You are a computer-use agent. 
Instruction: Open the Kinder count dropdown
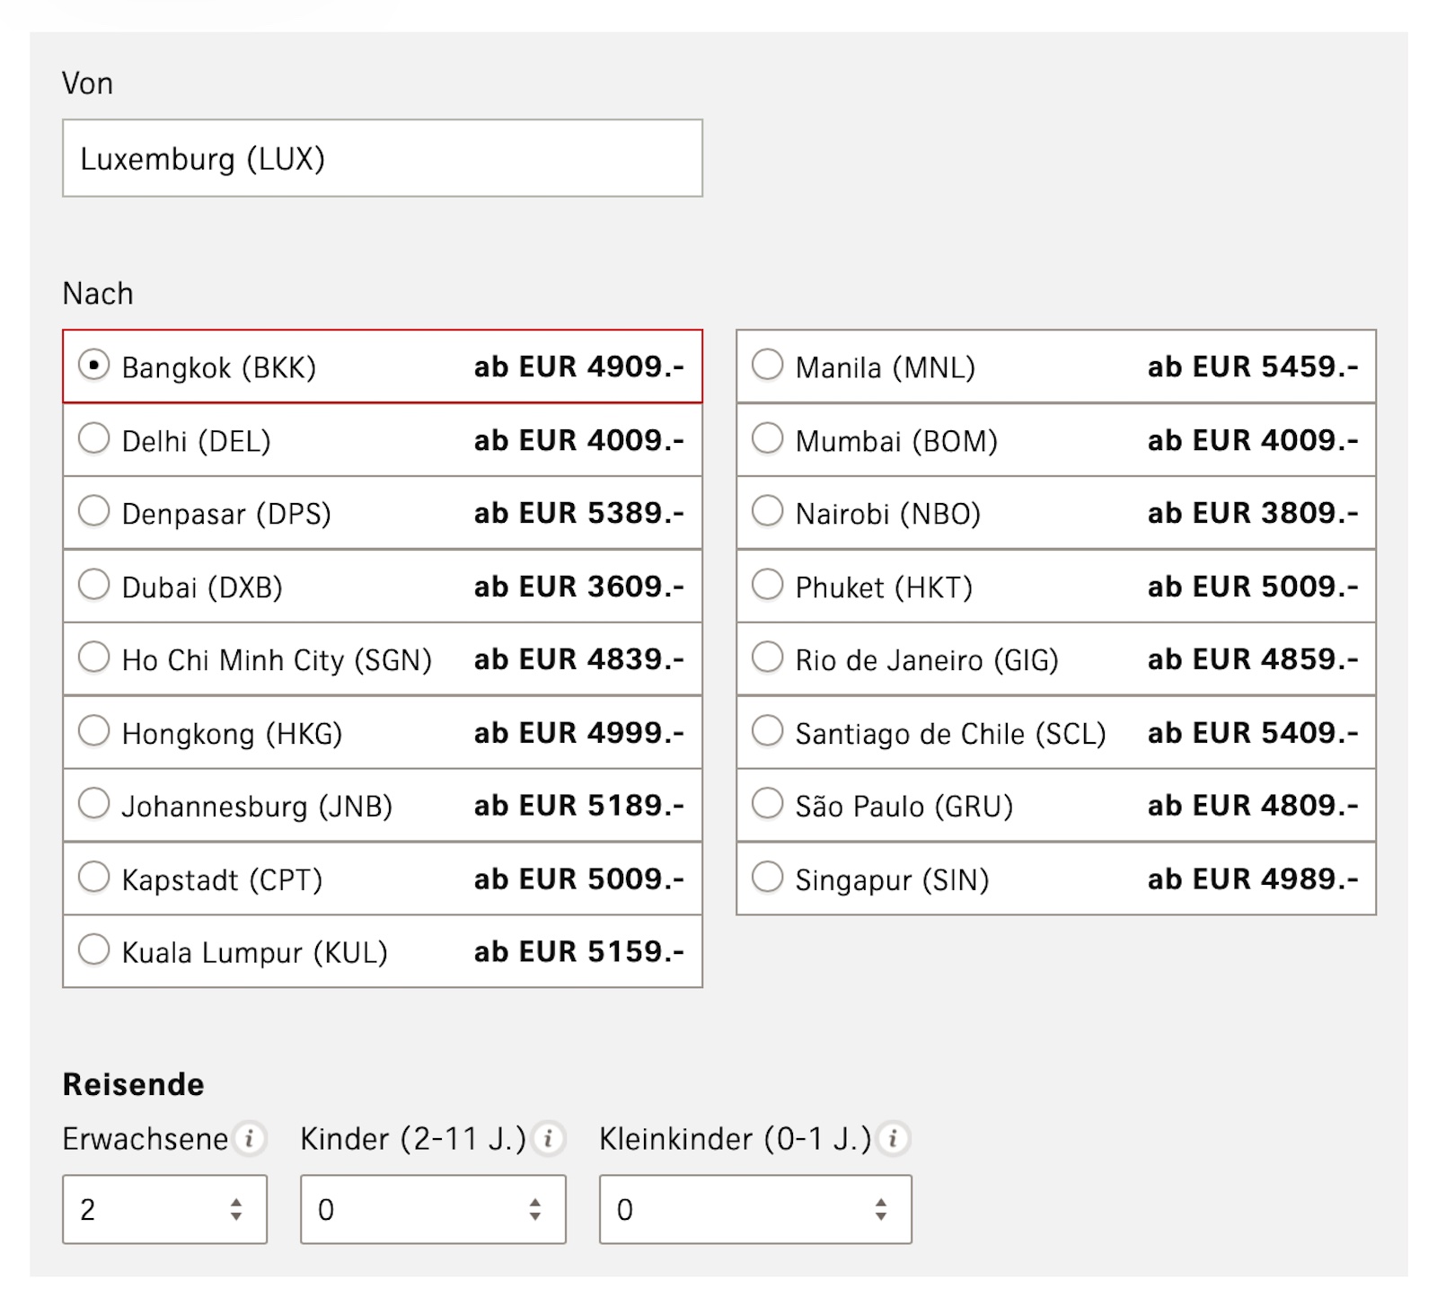[x=433, y=1209]
